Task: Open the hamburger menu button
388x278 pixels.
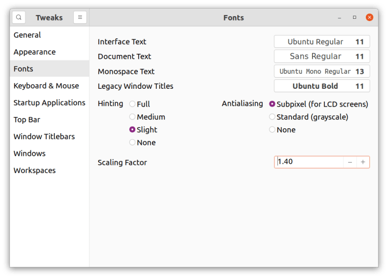Action: coord(80,17)
